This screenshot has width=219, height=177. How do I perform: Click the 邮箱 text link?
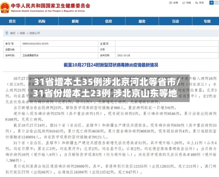[x=176, y=3]
